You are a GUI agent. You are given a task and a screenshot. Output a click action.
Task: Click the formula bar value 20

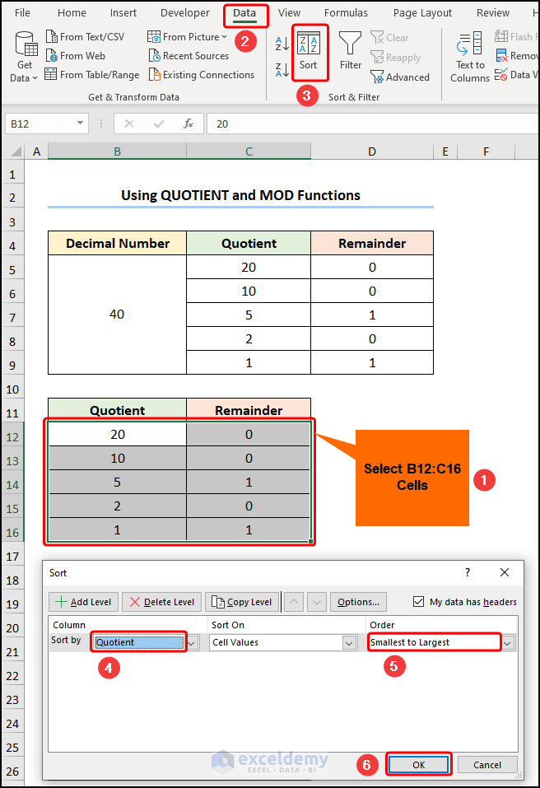pyautogui.click(x=222, y=124)
